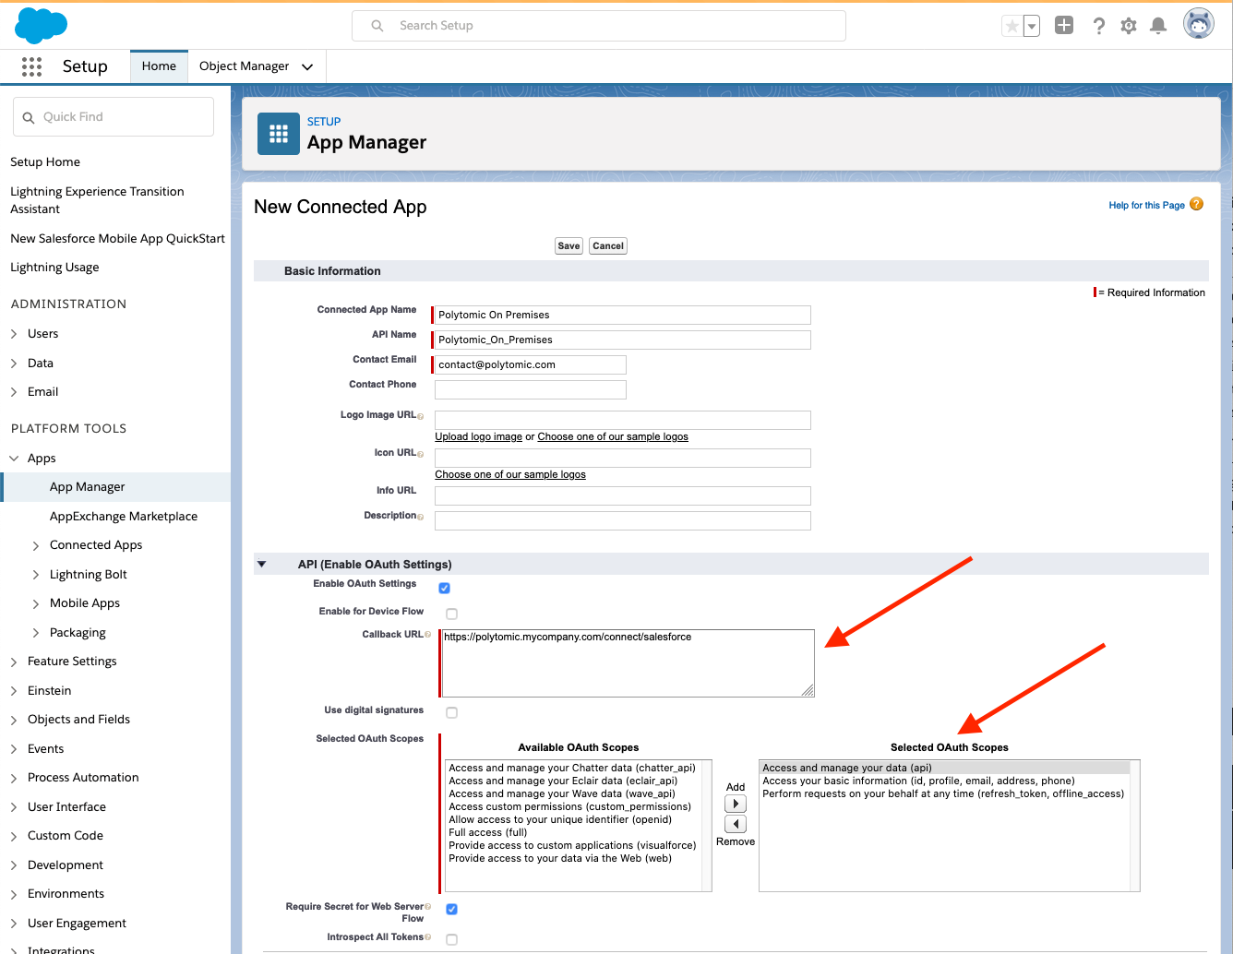Expand the Email section chevron
The height and width of the screenshot is (954, 1233).
(x=14, y=392)
